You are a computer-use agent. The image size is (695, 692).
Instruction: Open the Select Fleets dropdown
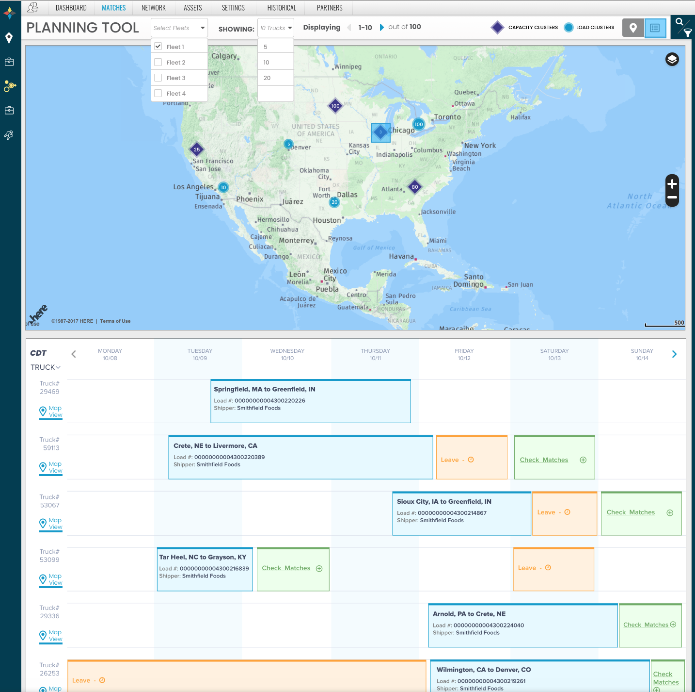pyautogui.click(x=179, y=28)
